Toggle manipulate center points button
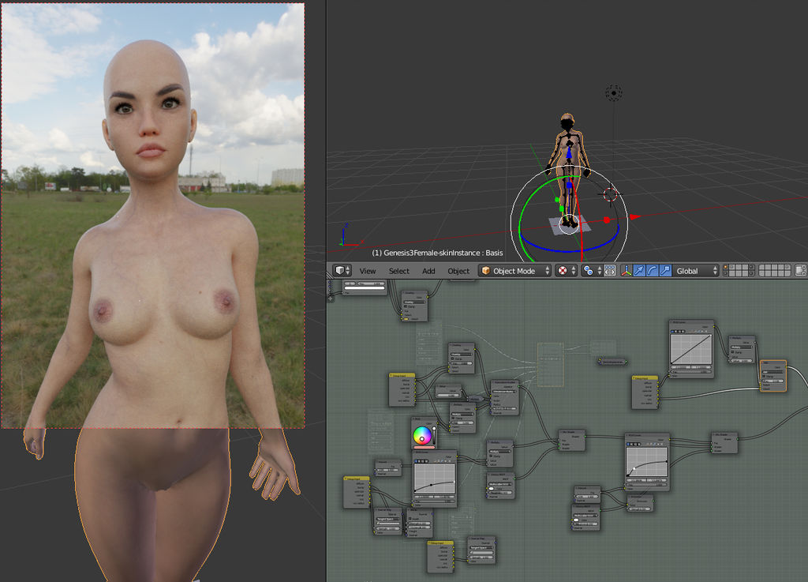This screenshot has height=582, width=808. tap(610, 271)
